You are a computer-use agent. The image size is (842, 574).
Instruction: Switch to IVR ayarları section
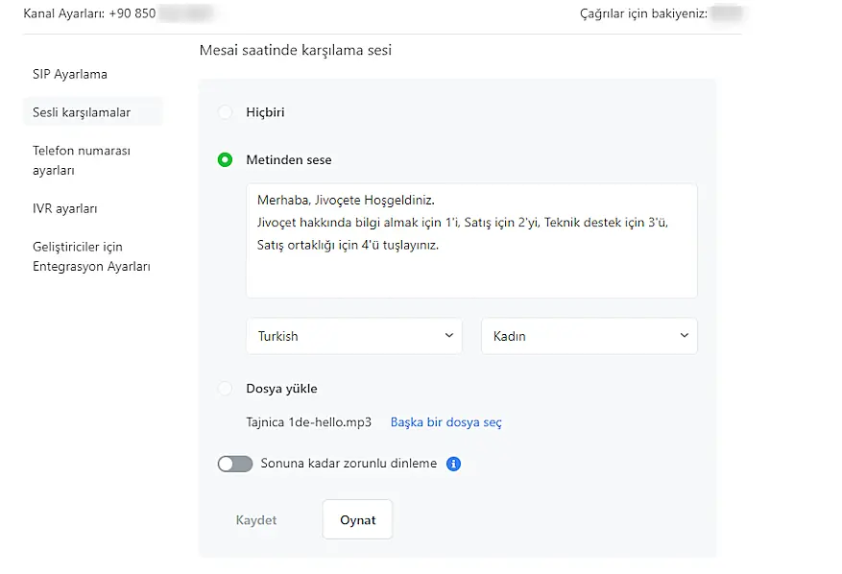[65, 208]
